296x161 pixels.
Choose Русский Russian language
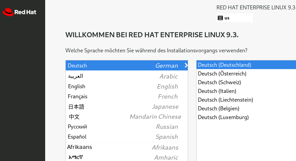pyautogui.click(x=126, y=127)
